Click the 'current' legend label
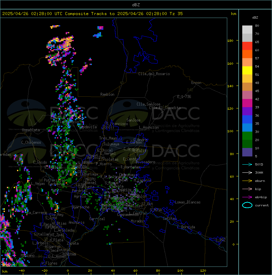The image size is (272, 275). (262, 205)
